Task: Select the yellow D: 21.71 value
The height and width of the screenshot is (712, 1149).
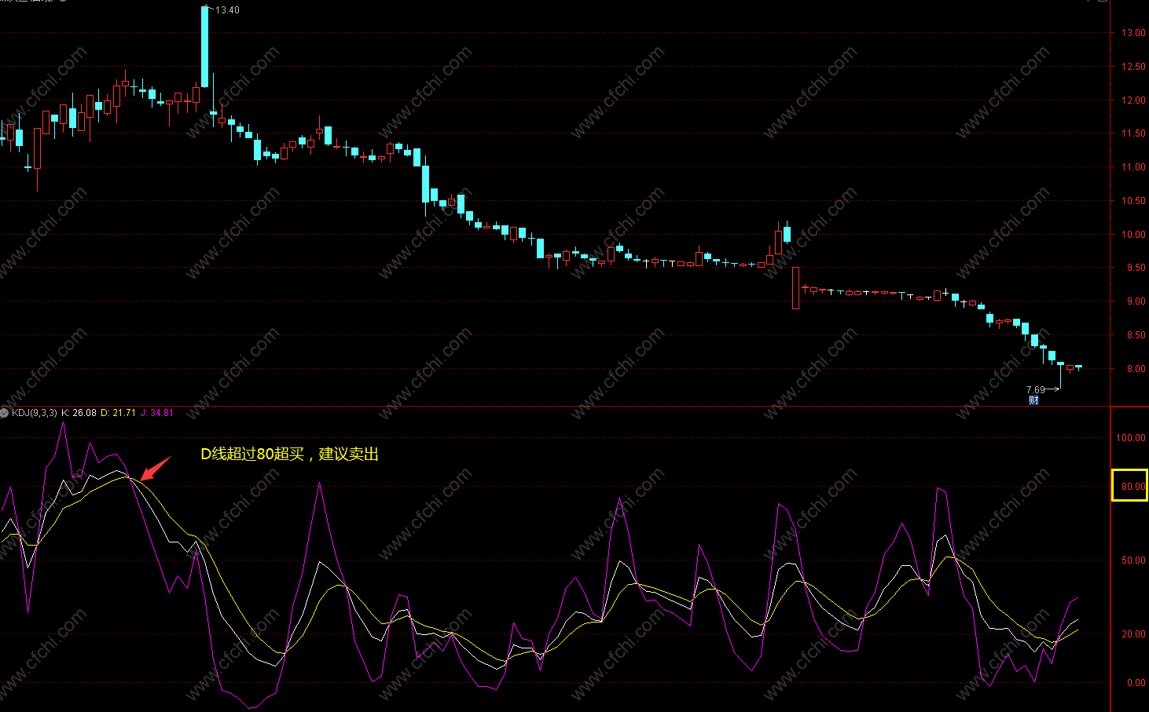Action: pos(118,413)
